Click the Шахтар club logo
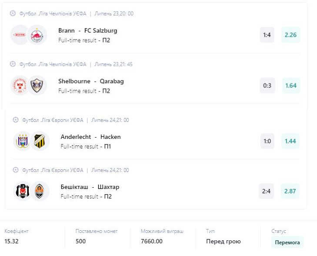The height and width of the screenshot is (256, 317). (40, 191)
